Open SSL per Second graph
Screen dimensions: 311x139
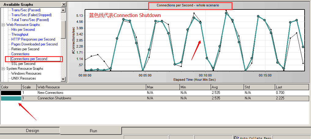click(23, 64)
